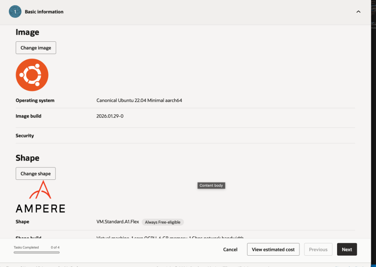Click the Tasks Completed progress bar
Viewport: 376px width, 267px height.
tap(37, 252)
